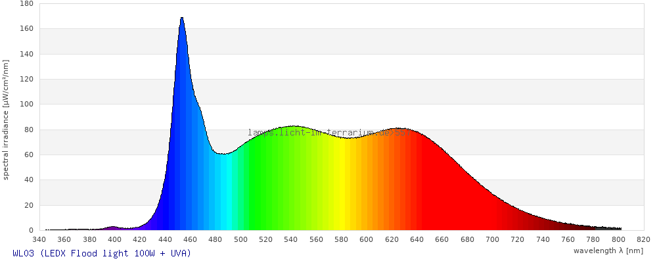Click the 600 tick label on wavelength axis
Image resolution: width=657 pixels, height=263 pixels.
click(x=367, y=239)
